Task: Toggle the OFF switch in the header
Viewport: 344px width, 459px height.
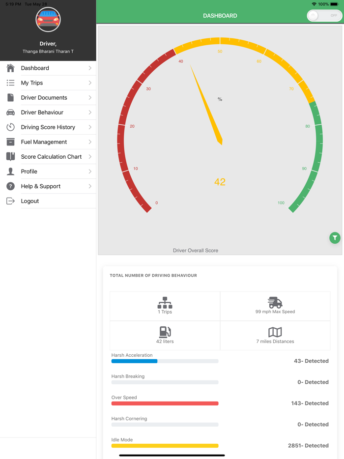Action: [324, 16]
